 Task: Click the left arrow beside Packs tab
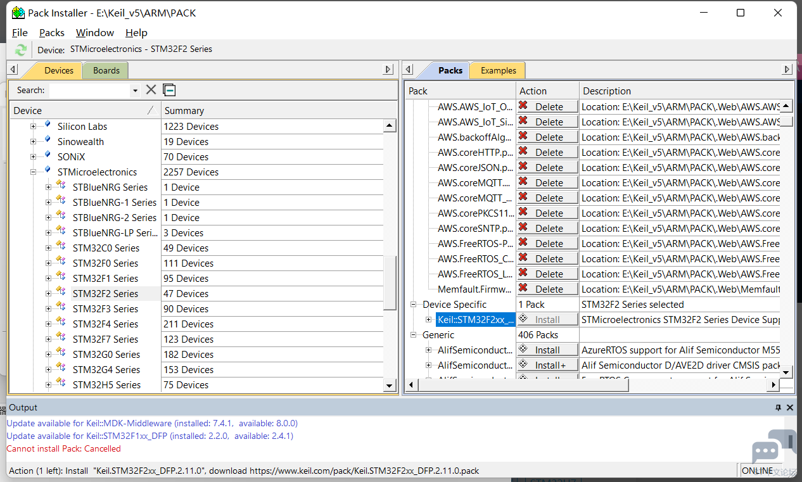coord(409,70)
